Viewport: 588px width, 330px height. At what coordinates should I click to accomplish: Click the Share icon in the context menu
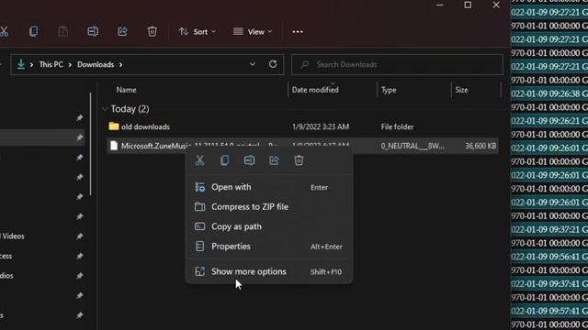pos(274,160)
